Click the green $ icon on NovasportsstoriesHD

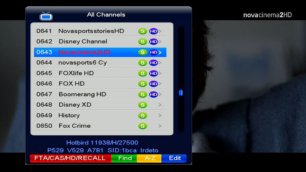(143, 31)
